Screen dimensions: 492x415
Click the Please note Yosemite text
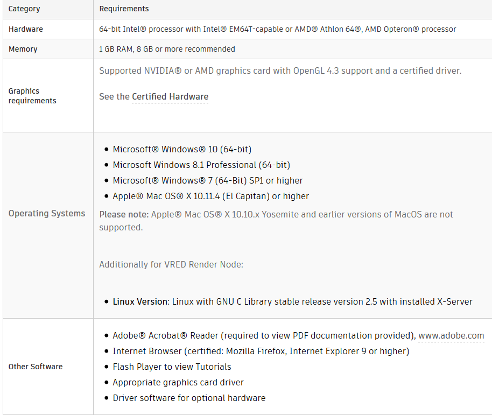coord(276,221)
